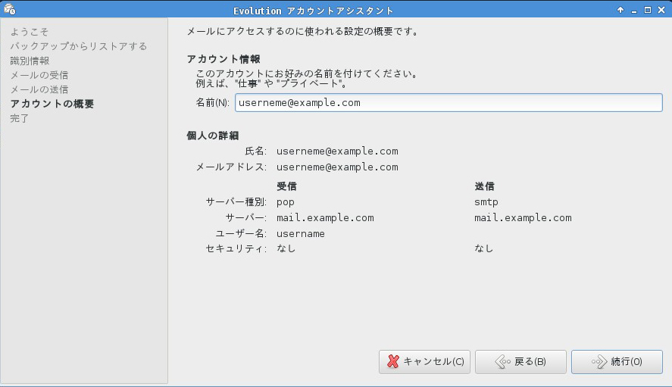Click the forward arrow icon on 続行 button
Image resolution: width=672 pixels, height=387 pixels.
[x=599, y=362]
